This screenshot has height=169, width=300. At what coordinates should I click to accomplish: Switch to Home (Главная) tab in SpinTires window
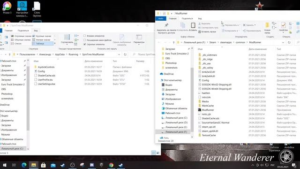coord(8,31)
